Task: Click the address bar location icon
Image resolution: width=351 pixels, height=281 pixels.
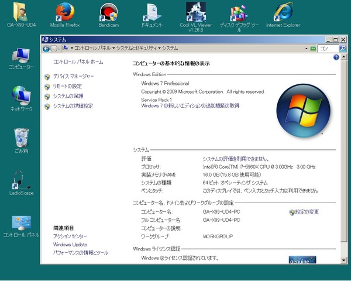Action: (66, 48)
